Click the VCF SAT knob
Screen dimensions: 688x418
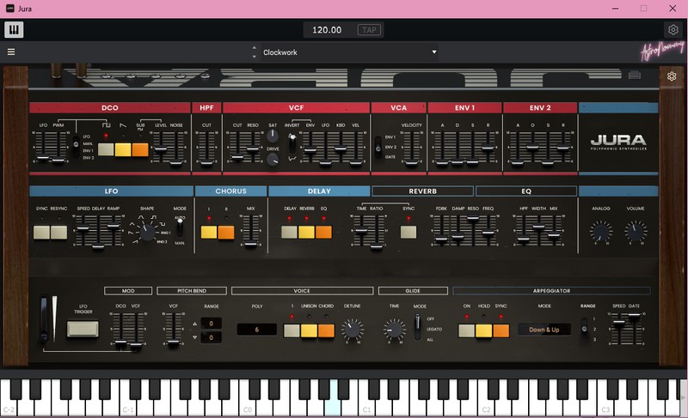[x=273, y=136]
